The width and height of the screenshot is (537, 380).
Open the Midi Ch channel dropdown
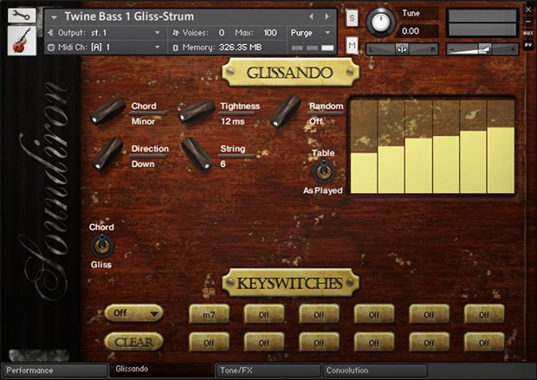click(x=157, y=47)
